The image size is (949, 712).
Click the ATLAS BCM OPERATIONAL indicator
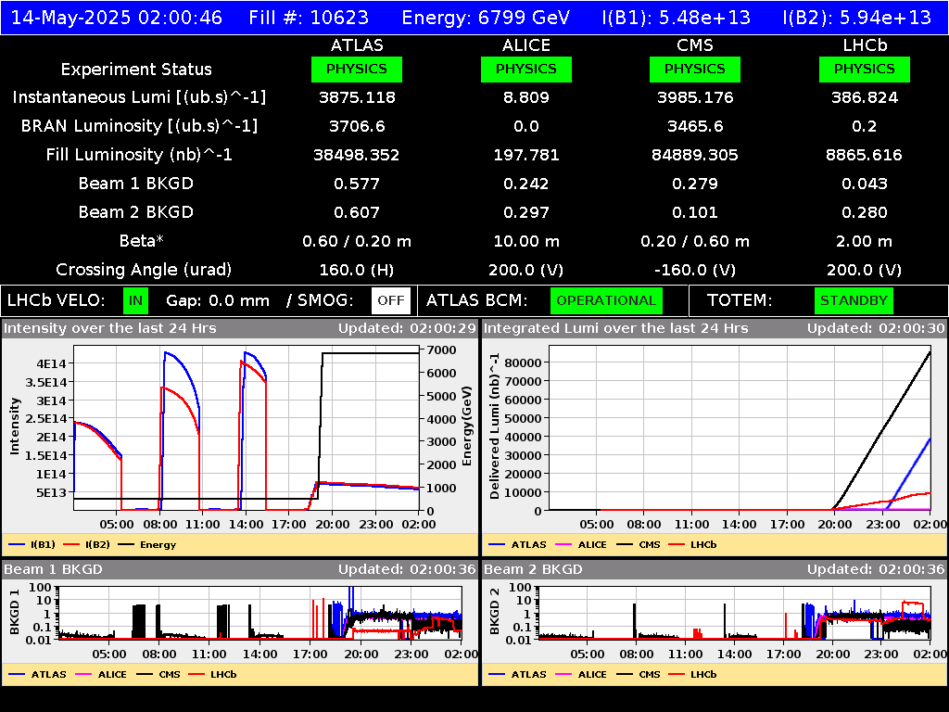[x=606, y=301]
